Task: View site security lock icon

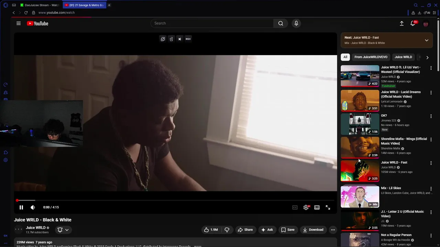Action: (x=34, y=13)
